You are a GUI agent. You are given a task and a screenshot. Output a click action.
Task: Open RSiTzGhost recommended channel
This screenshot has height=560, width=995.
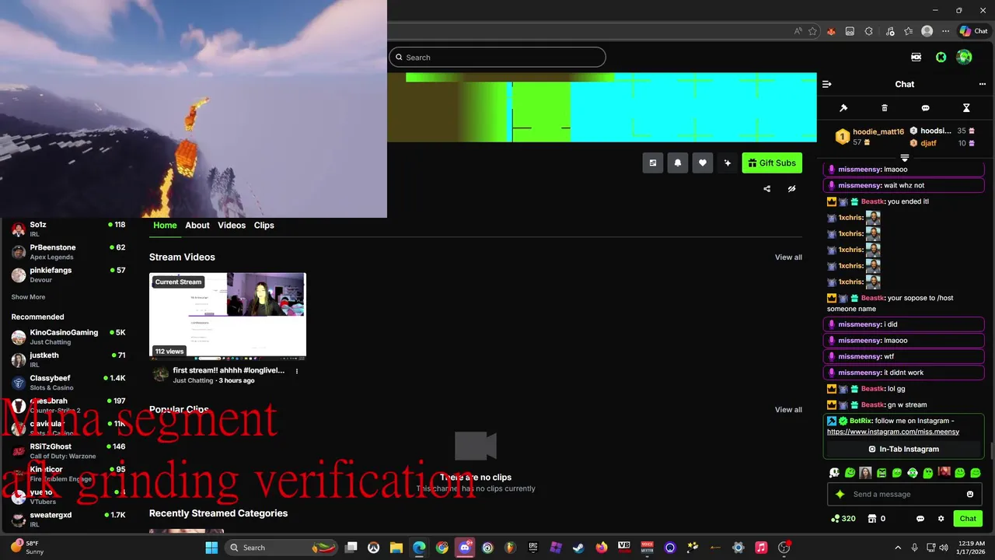[x=68, y=451]
